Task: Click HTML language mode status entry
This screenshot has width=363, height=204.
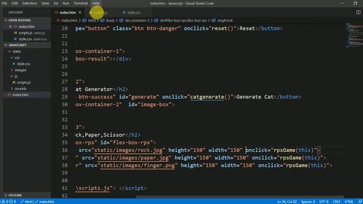Action: pyautogui.click(x=349, y=202)
